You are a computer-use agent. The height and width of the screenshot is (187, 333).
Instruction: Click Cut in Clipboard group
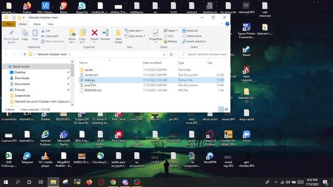(x=46, y=31)
